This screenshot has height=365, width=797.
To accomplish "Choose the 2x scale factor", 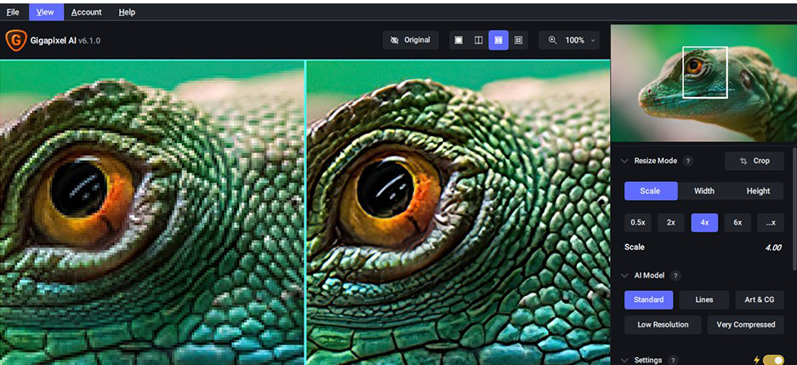I will 671,223.
